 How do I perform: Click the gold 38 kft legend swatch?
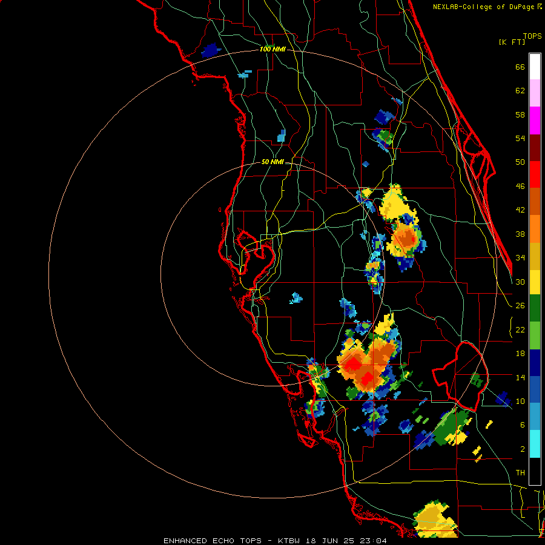click(535, 256)
